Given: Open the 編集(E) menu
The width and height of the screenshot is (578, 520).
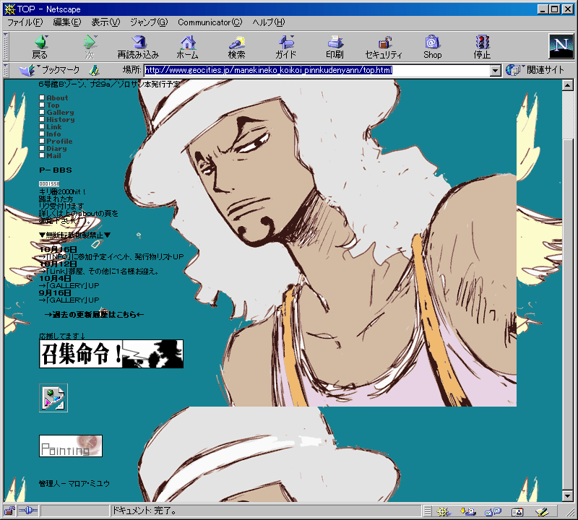Looking at the screenshot, I should (x=67, y=22).
